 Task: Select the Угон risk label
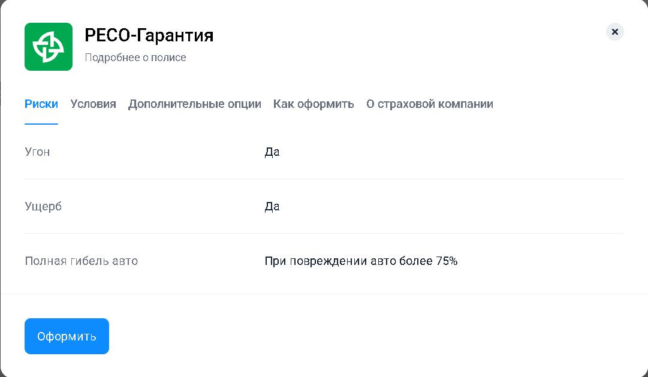click(x=37, y=152)
